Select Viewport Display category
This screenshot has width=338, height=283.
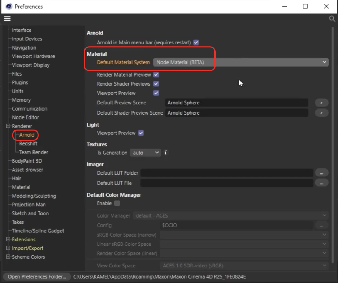[31, 65]
